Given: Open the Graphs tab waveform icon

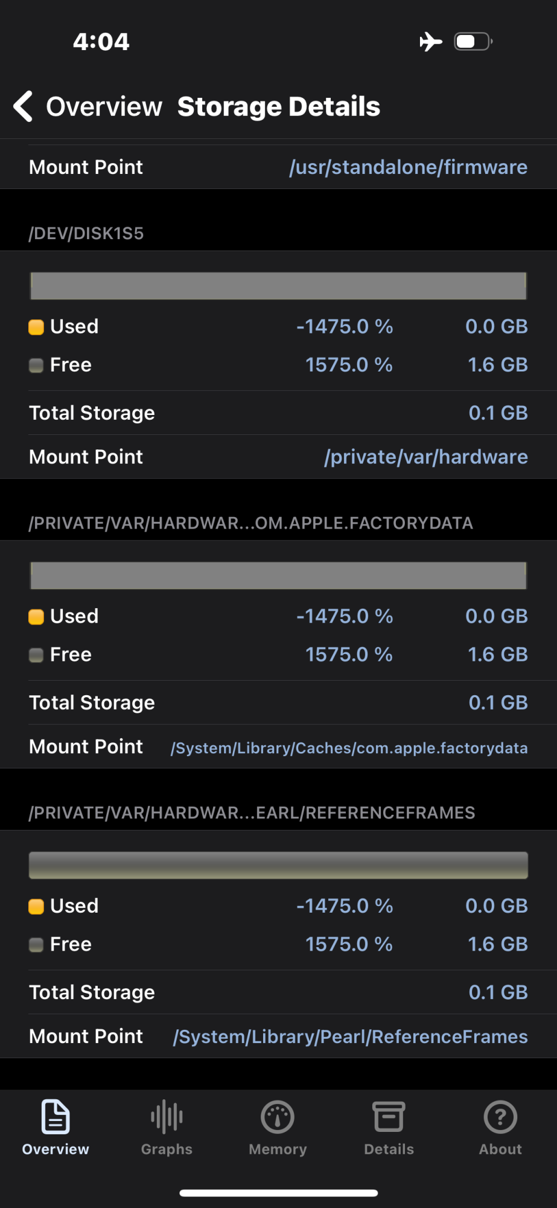Looking at the screenshot, I should [167, 1117].
